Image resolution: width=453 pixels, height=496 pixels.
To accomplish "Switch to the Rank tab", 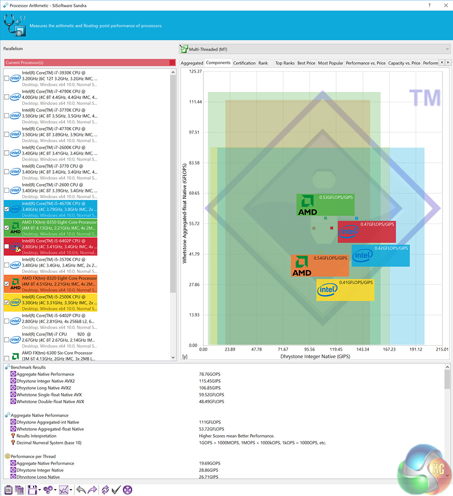I will pyautogui.click(x=263, y=63).
